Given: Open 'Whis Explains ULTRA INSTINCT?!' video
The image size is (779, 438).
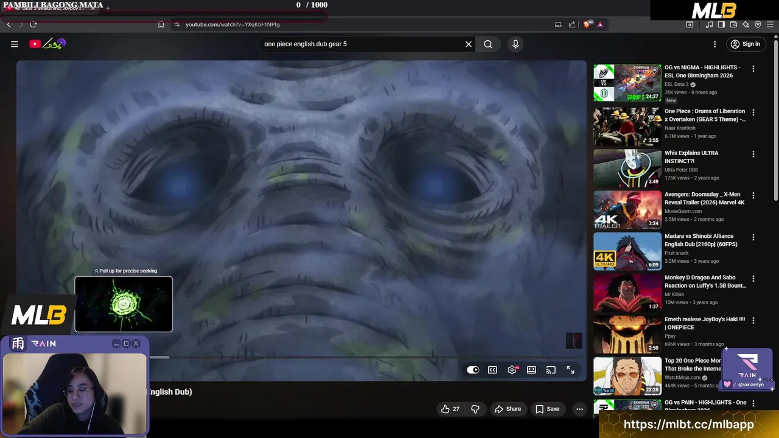Looking at the screenshot, I should coord(691,157).
